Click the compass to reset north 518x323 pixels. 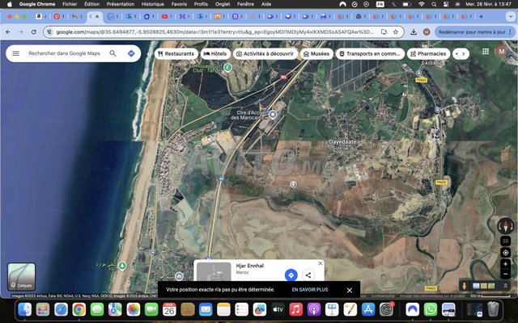point(506,227)
